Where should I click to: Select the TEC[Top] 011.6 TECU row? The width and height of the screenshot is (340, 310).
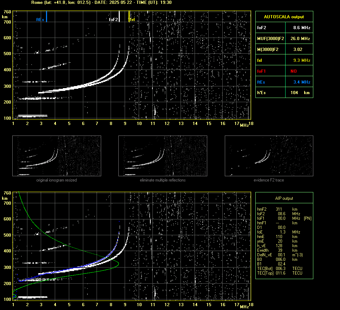pyautogui.click(x=280, y=273)
